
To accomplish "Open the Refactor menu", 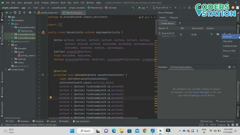I will (55, 3).
